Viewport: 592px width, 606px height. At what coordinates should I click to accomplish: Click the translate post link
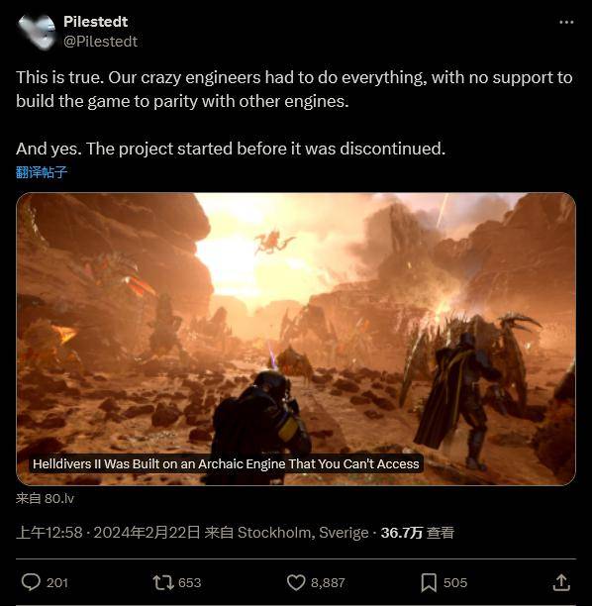pos(42,172)
